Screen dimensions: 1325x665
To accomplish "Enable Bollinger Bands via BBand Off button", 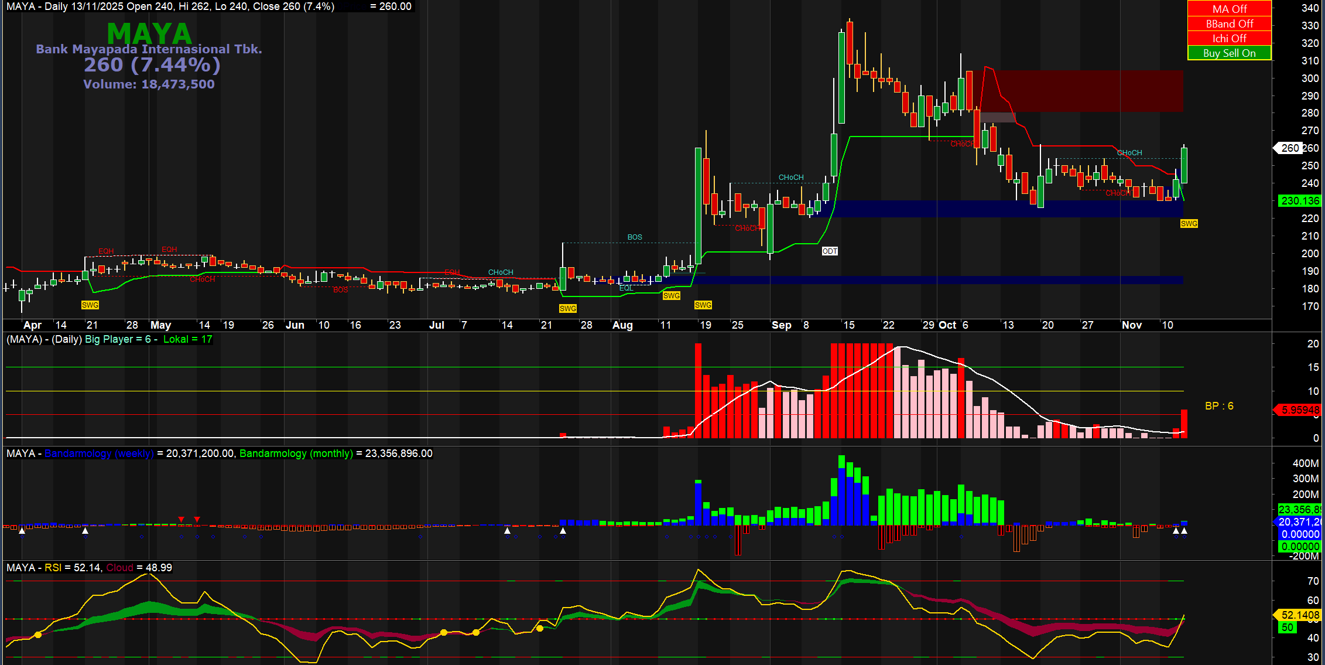I will [1229, 23].
